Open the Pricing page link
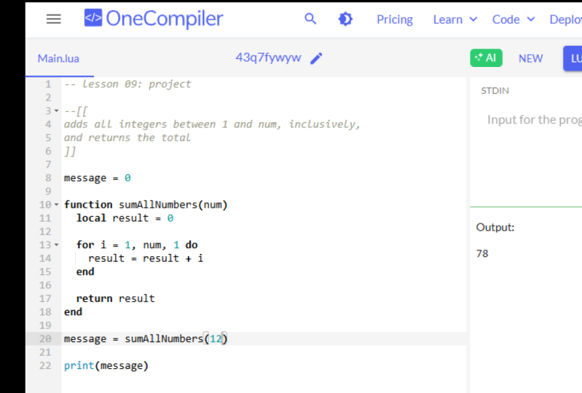 [394, 20]
